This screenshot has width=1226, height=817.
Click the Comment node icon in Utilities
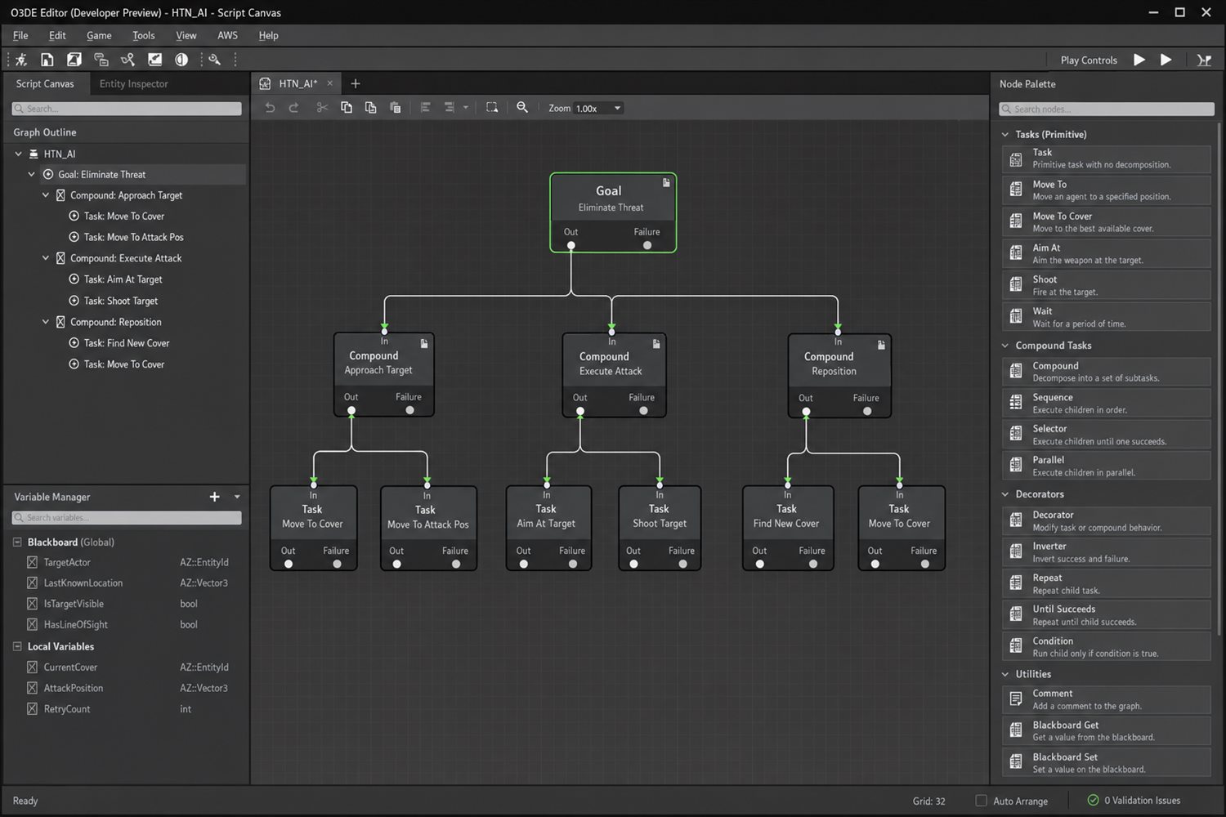(1016, 699)
